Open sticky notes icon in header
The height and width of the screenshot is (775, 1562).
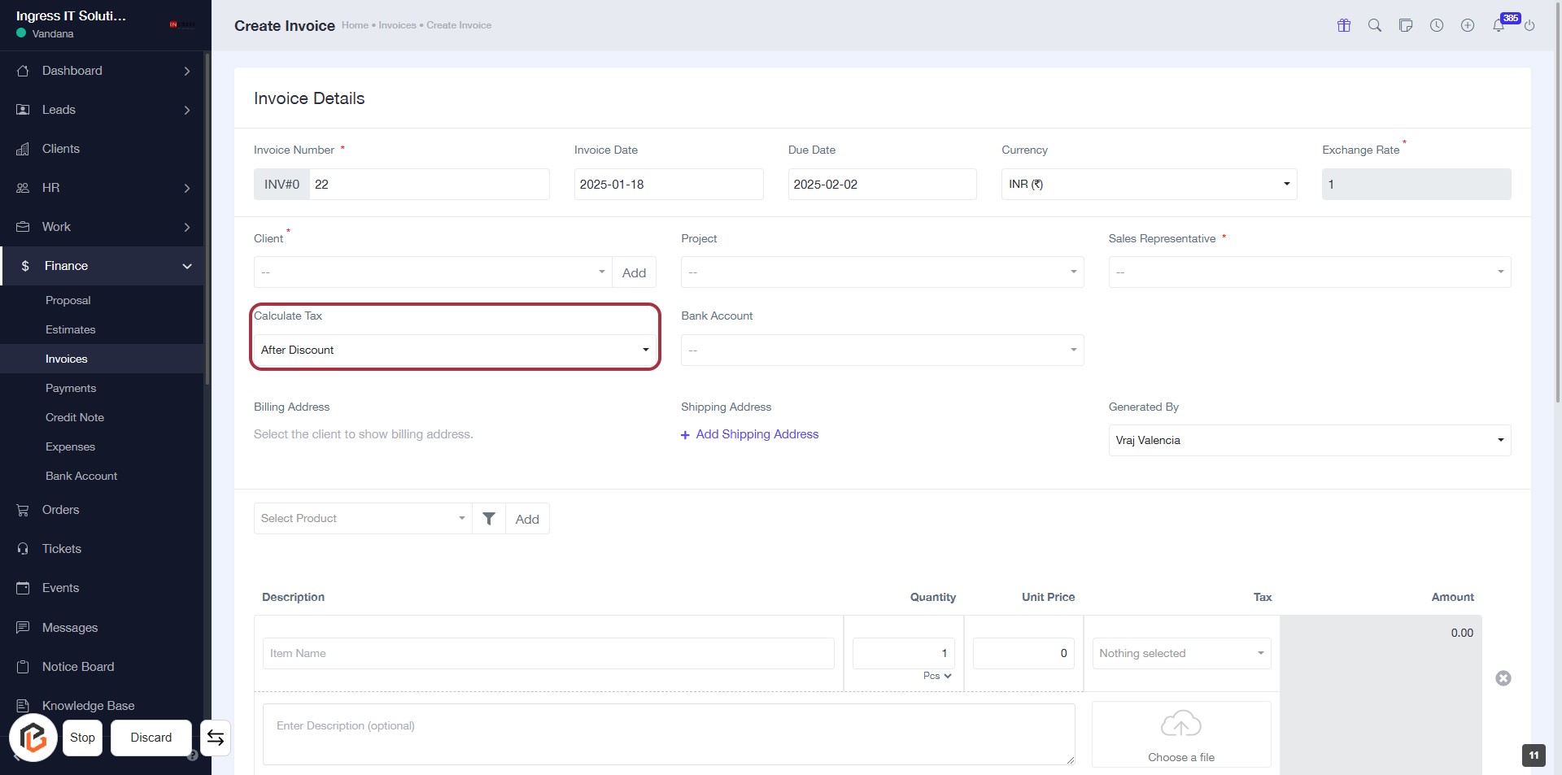tap(1406, 25)
